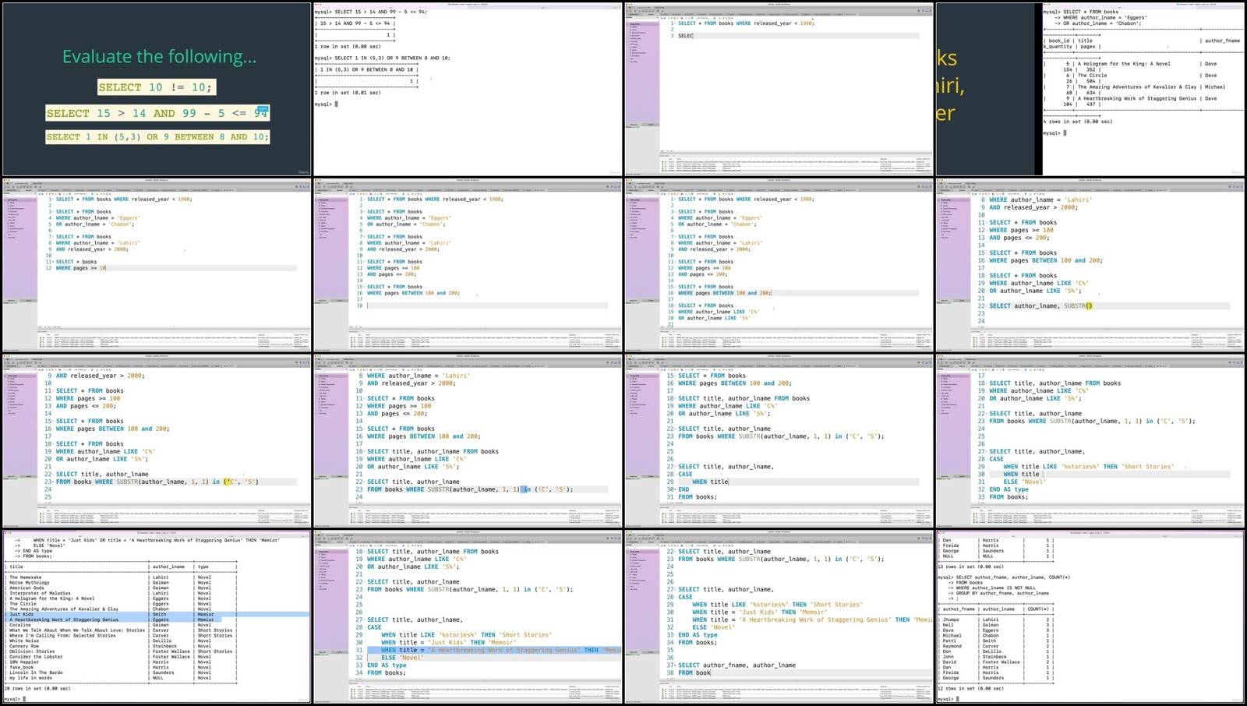The width and height of the screenshot is (1247, 706).
Task: Open thumbnail where 'in' keyword is selected blue
Action: (468, 442)
